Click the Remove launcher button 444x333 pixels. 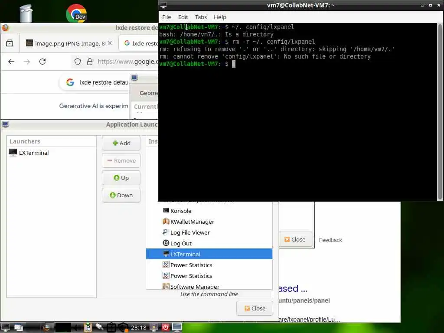(x=121, y=160)
